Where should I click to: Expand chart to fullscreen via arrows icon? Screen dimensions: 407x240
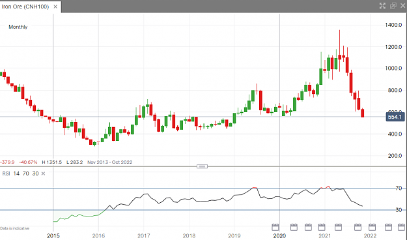click(382, 6)
